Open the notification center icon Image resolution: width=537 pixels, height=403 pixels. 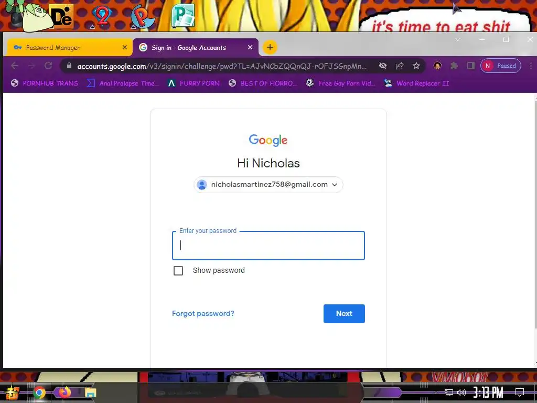tap(520, 393)
